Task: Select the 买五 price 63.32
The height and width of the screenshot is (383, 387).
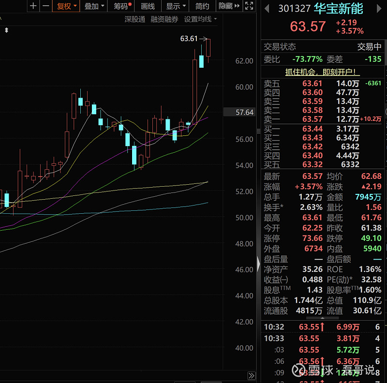Action: [313, 164]
